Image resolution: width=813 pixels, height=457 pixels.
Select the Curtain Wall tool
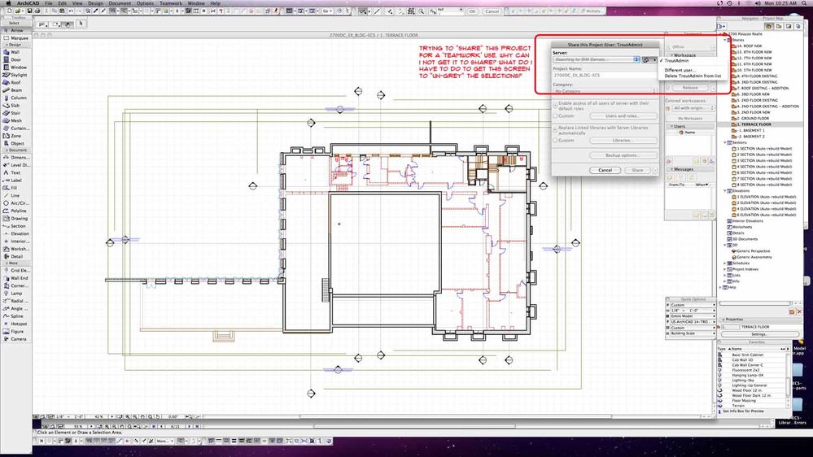pyautogui.click(x=16, y=128)
